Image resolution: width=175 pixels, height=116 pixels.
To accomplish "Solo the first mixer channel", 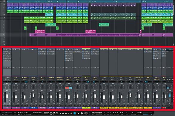I will (9, 86).
